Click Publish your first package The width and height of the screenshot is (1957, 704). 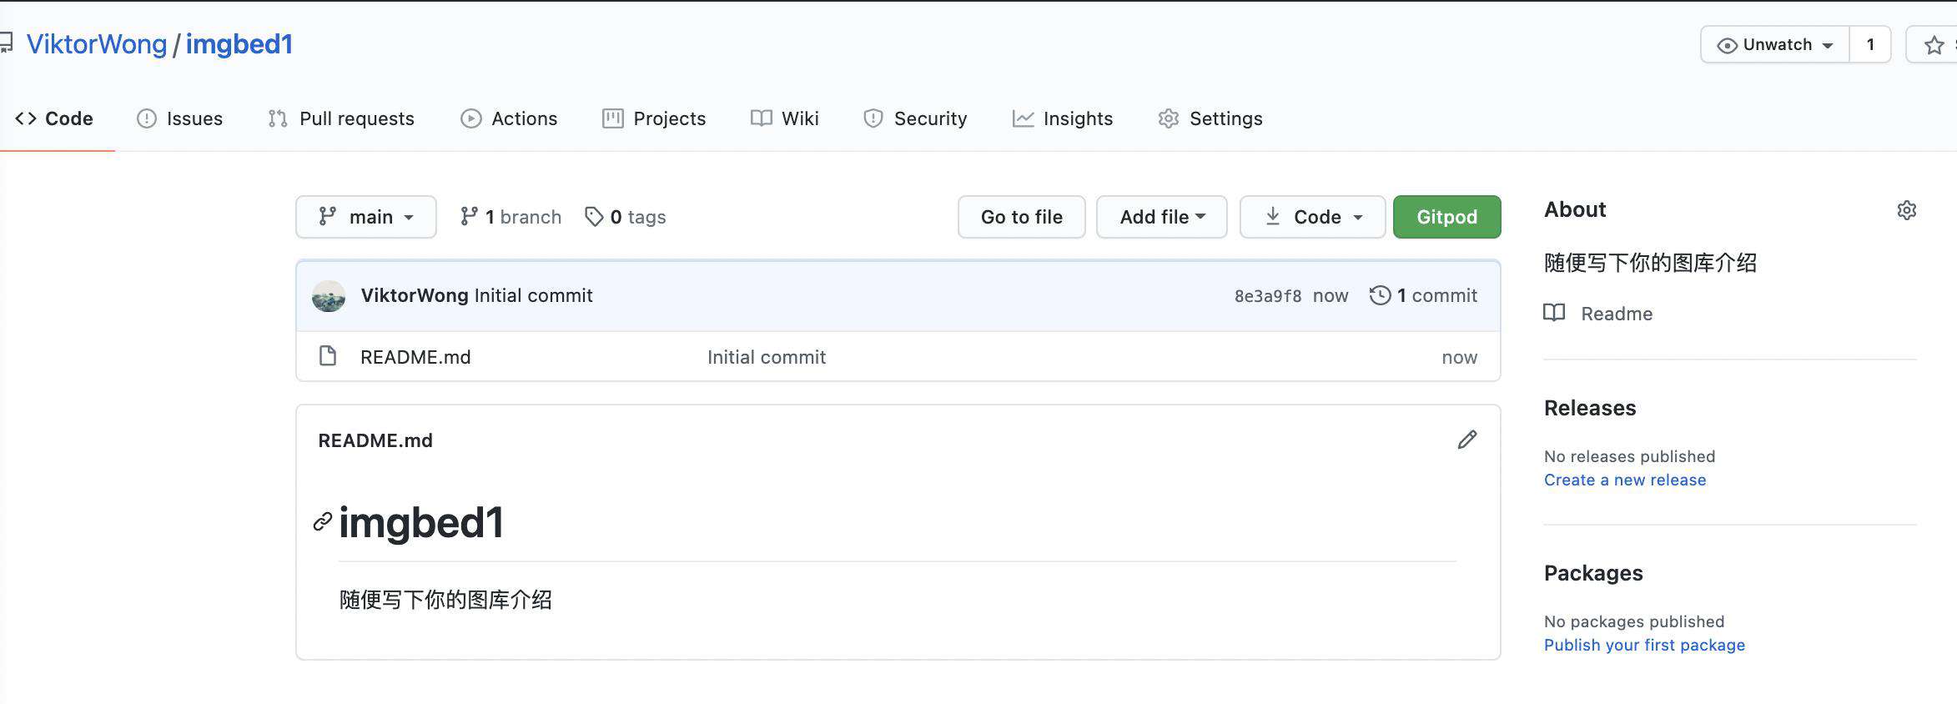1644,645
